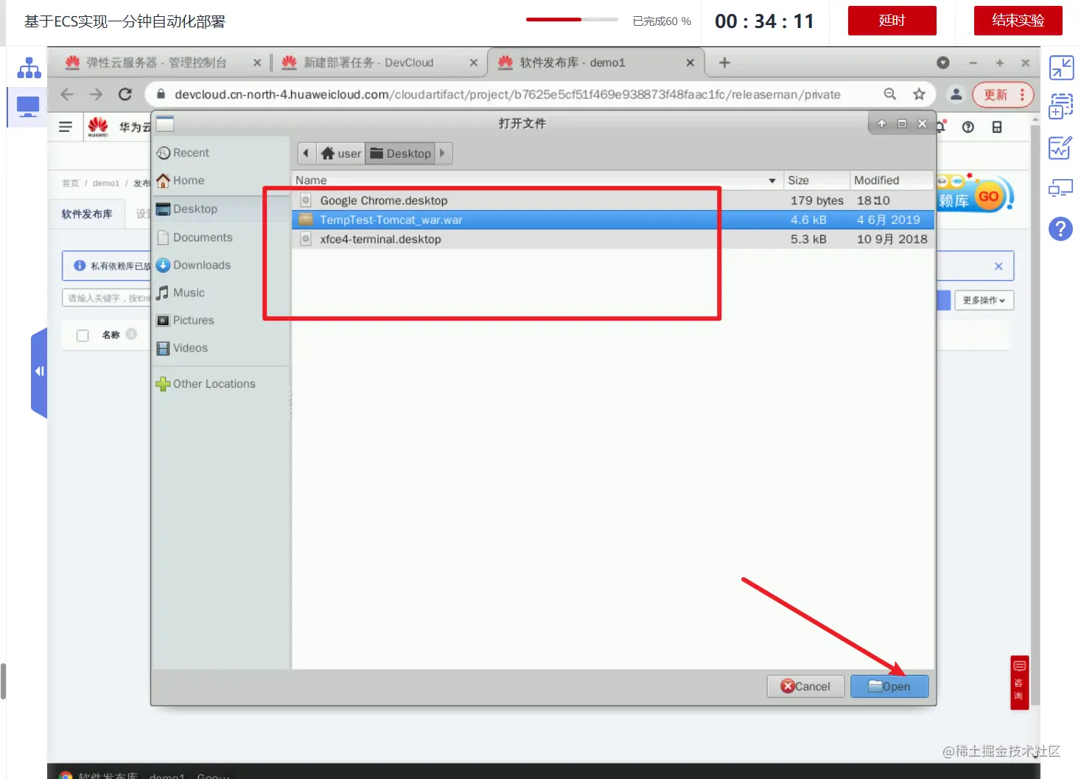Click the Chrome taskbar item at bottom
The height and width of the screenshot is (779, 1081).
[x=144, y=775]
